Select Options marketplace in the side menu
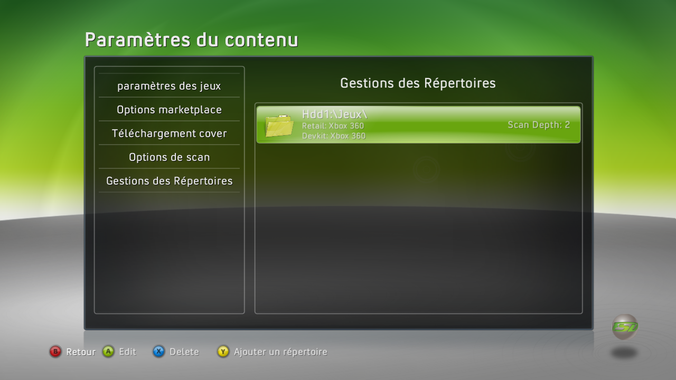Viewport: 676px width, 380px height. pos(169,110)
